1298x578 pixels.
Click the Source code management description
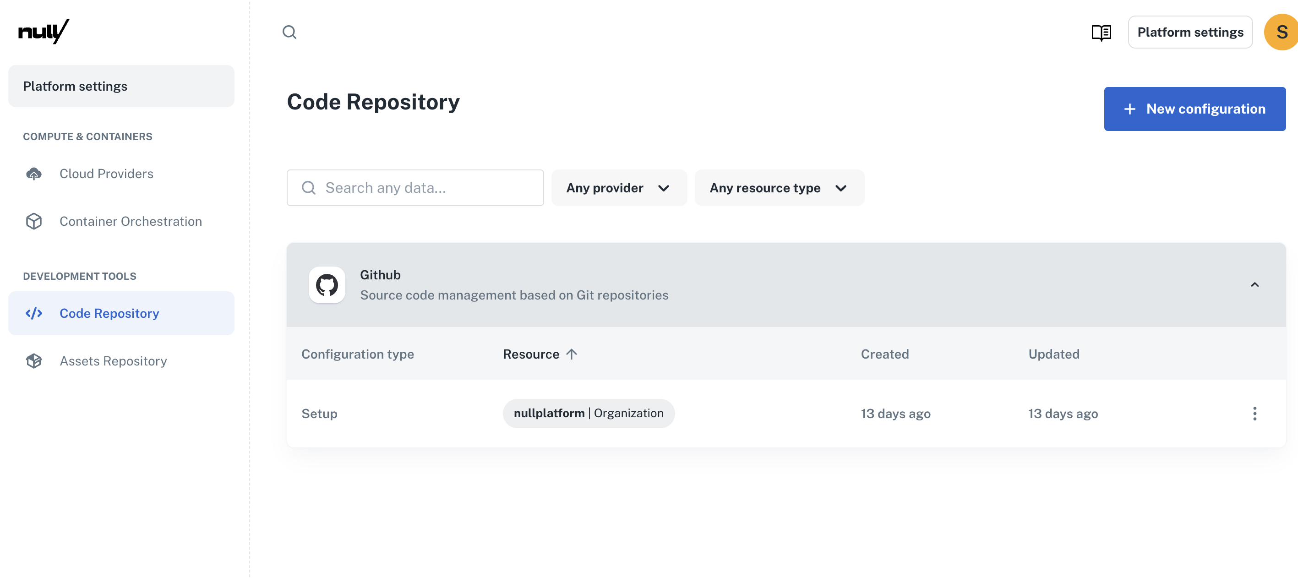coord(514,295)
